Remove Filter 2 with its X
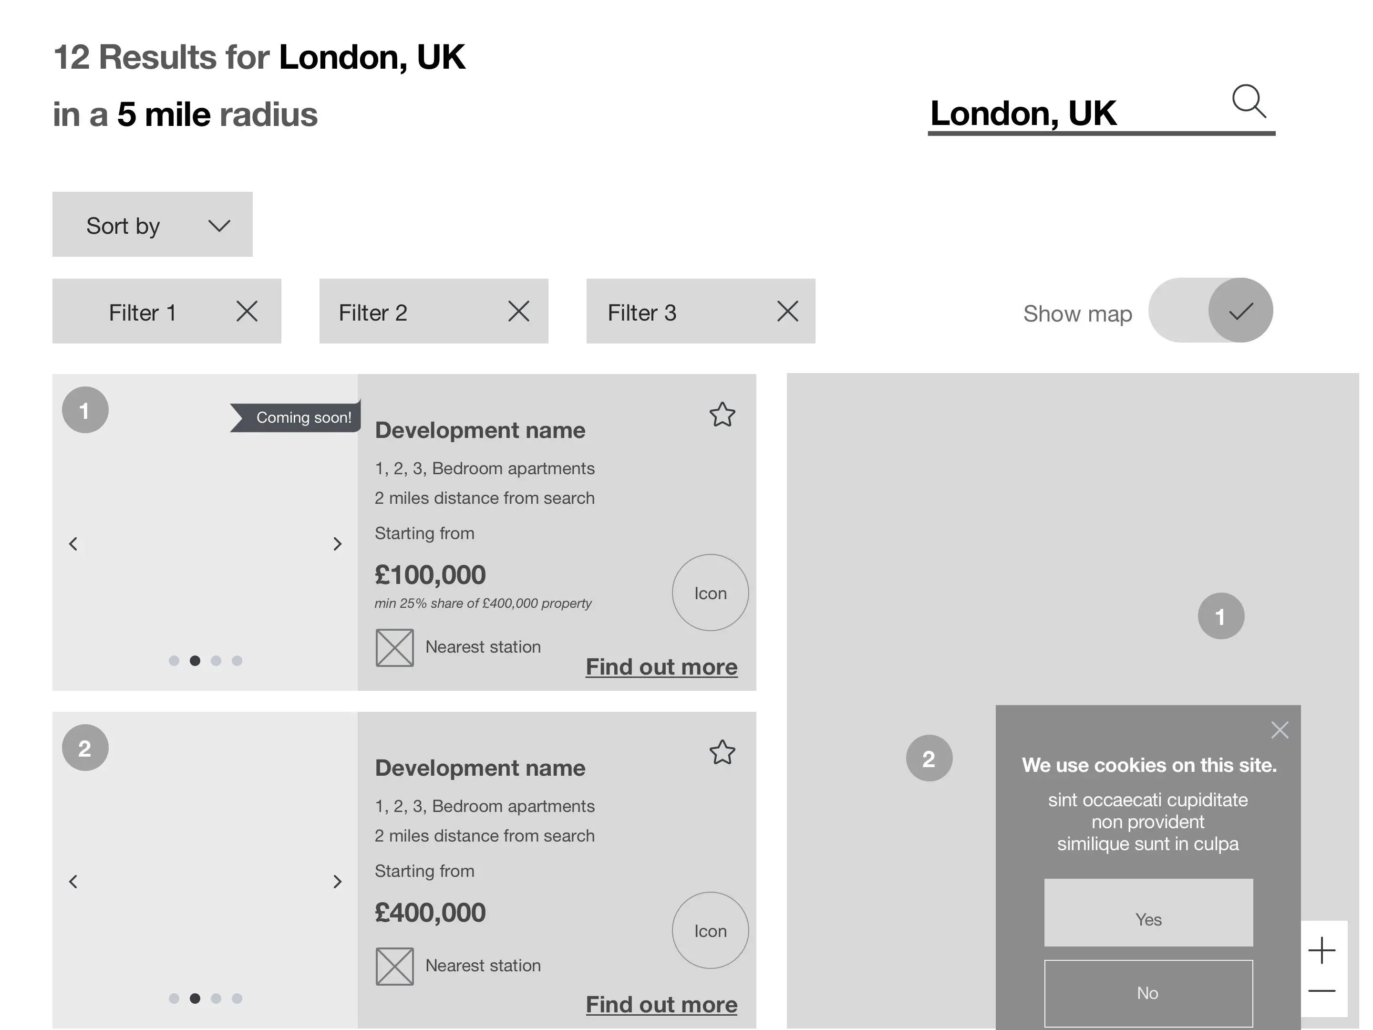The image size is (1373, 1030). pyautogui.click(x=519, y=311)
